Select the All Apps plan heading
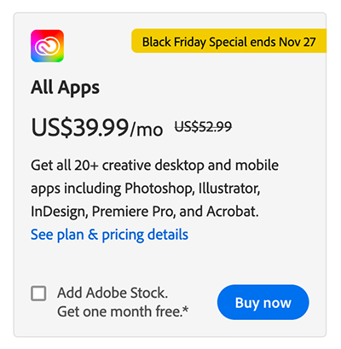 (66, 87)
